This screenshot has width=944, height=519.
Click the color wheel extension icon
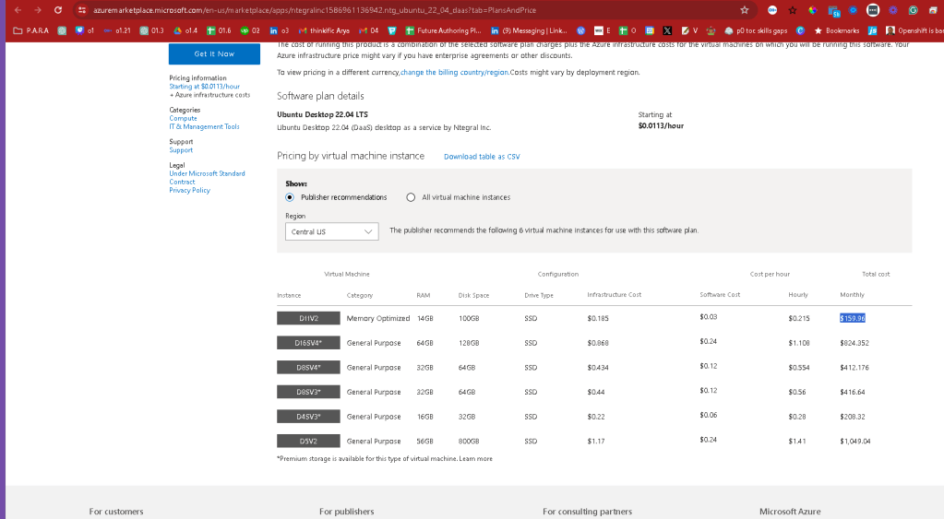[x=813, y=10]
